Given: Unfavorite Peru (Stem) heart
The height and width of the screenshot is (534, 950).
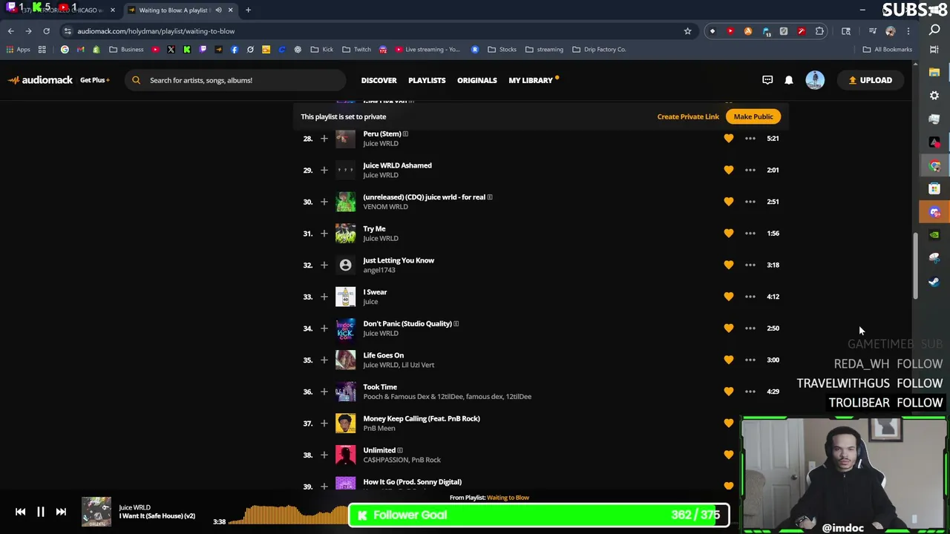Looking at the screenshot, I should pyautogui.click(x=729, y=139).
